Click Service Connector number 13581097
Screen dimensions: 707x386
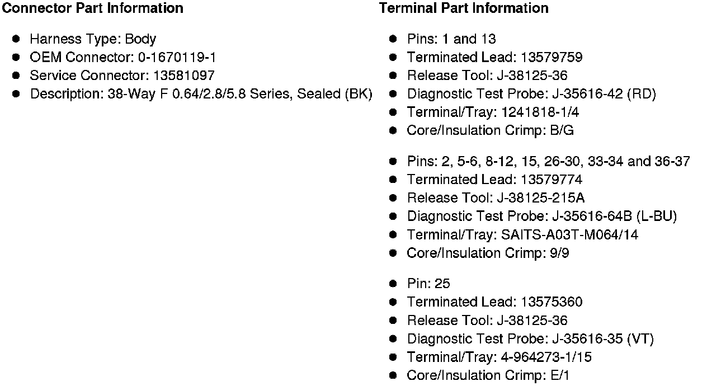(183, 76)
